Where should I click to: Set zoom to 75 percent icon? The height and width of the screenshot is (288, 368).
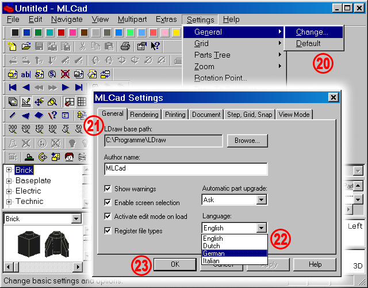click(x=66, y=129)
